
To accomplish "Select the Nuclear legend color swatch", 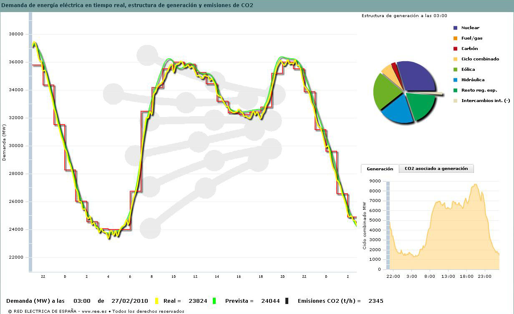I will [x=456, y=28].
